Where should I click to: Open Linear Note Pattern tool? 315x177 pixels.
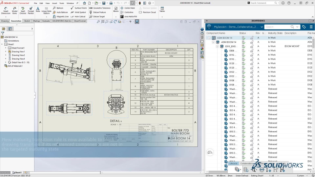point(46,10)
